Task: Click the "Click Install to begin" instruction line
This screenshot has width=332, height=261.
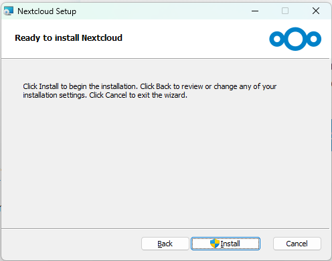Action: pyautogui.click(x=150, y=86)
